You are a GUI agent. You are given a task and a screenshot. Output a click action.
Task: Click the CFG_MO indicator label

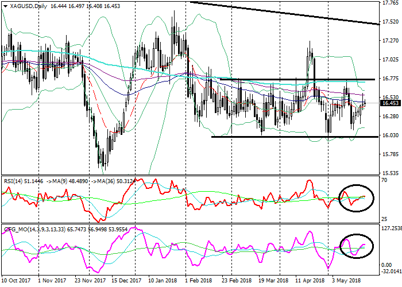coord(17,230)
